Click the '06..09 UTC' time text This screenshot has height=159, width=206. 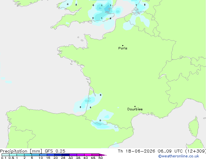coord(170,151)
